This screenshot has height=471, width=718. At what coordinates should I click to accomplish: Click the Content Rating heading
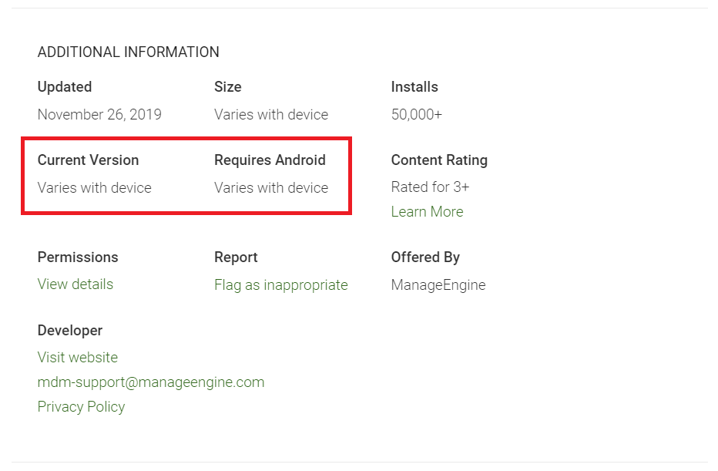[x=439, y=160]
